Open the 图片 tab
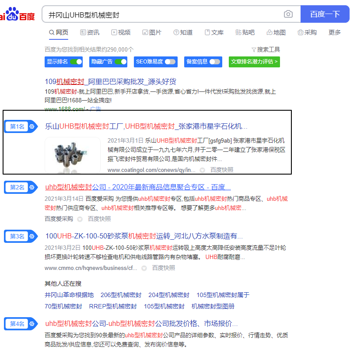The width and height of the screenshot is (350, 350). click(x=152, y=32)
